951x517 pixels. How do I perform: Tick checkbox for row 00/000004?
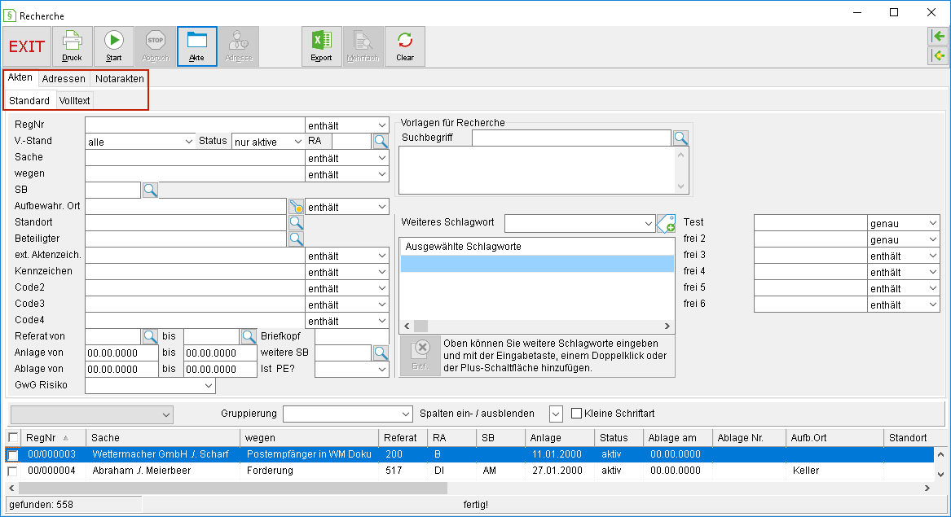pos(12,471)
